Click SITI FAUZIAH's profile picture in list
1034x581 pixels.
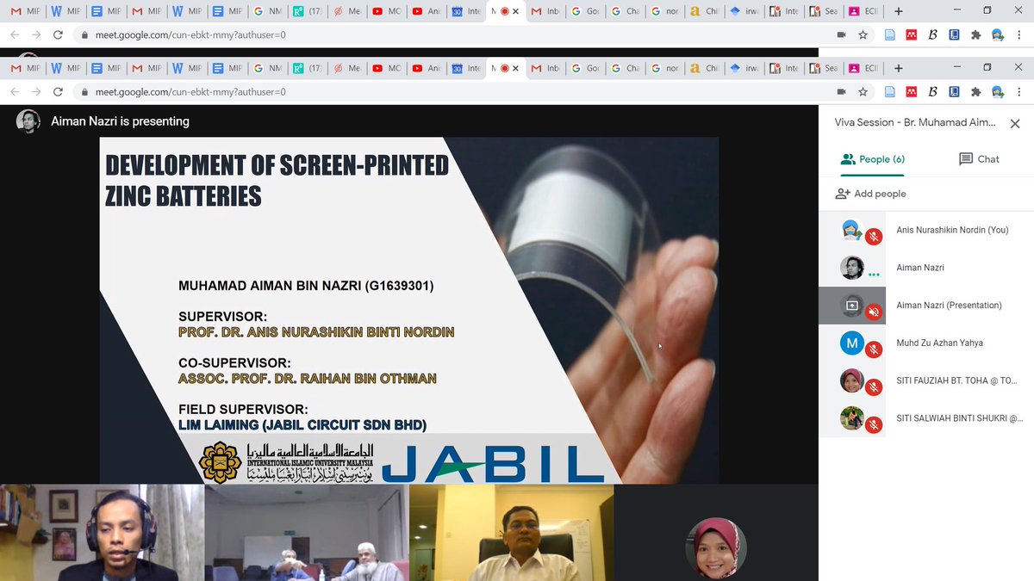(851, 380)
